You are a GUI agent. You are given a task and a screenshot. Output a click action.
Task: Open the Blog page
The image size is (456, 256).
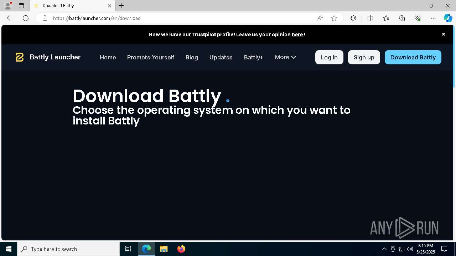192,57
